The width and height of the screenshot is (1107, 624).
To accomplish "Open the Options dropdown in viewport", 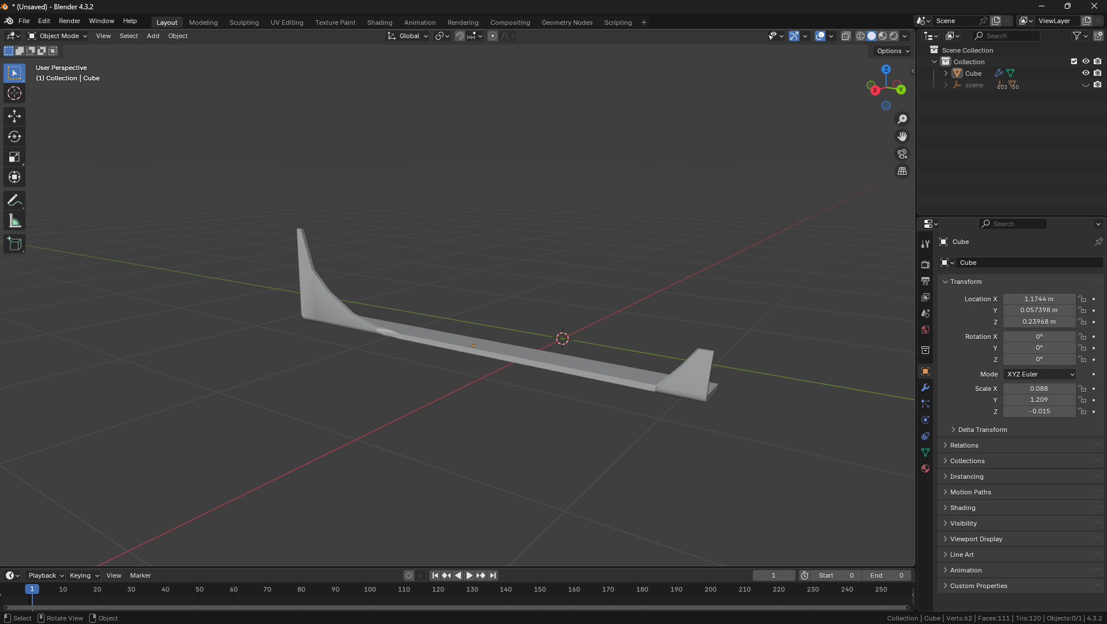I will [x=892, y=51].
